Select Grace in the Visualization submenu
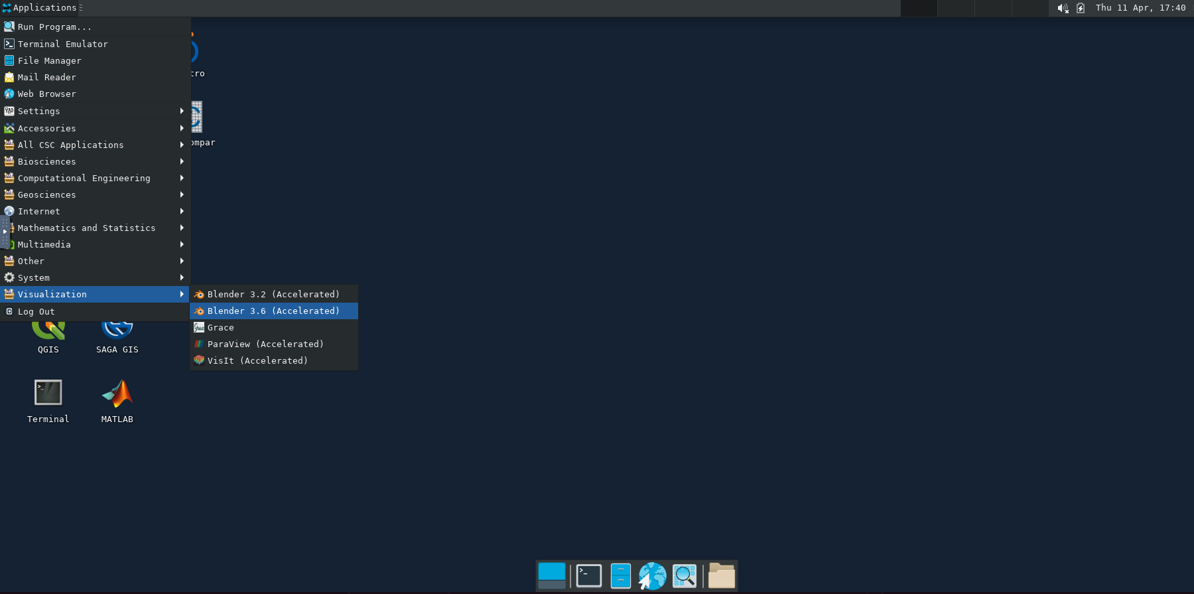Viewport: 1194px width, 594px height. [221, 327]
